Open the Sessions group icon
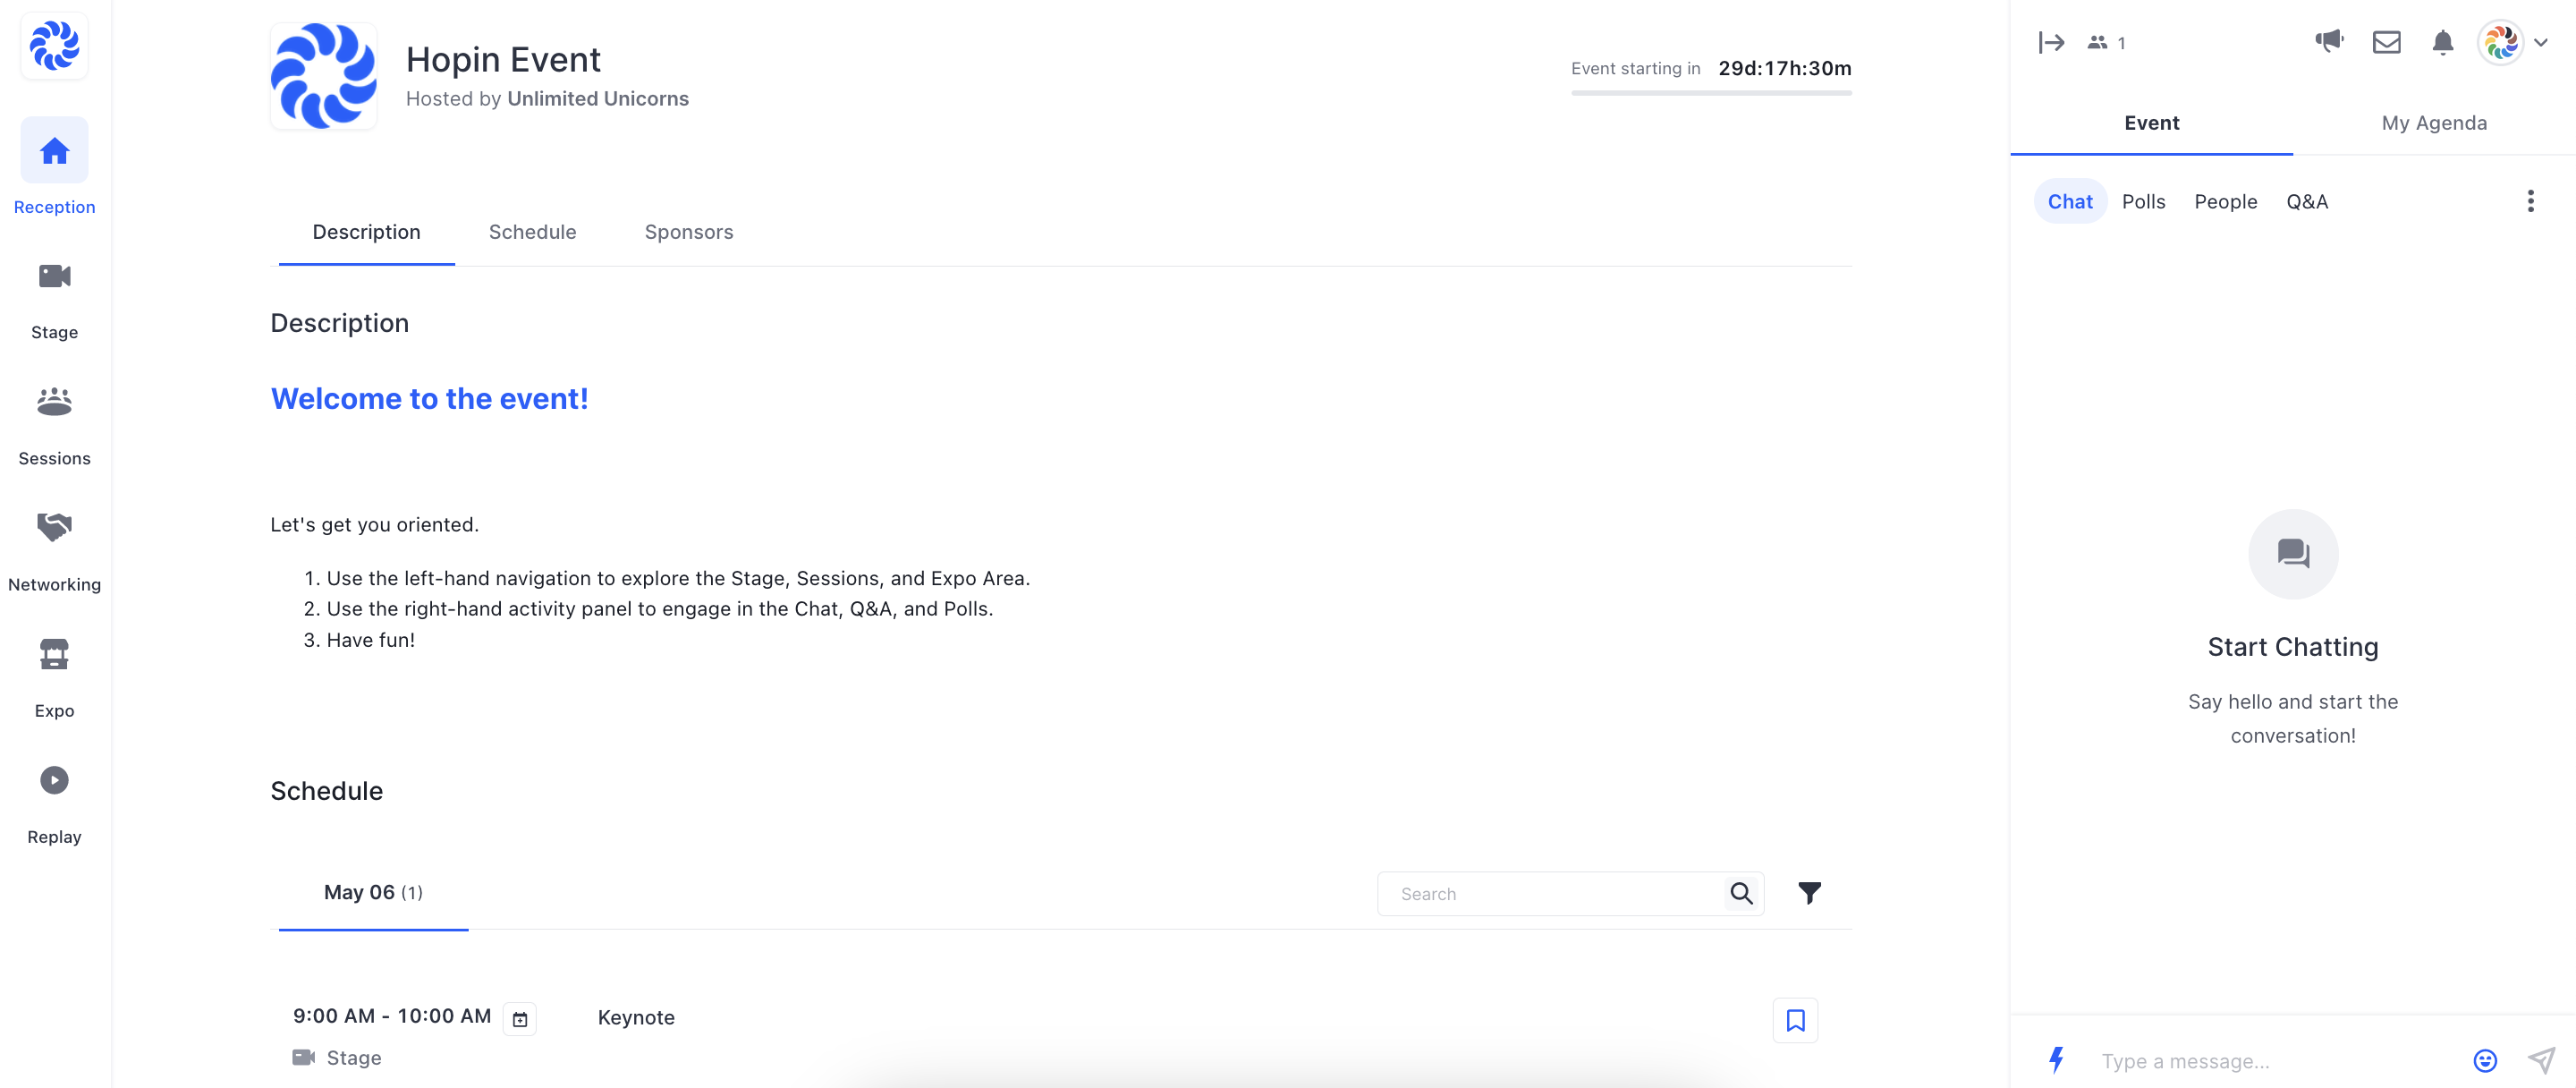The height and width of the screenshot is (1088, 2576). point(54,402)
